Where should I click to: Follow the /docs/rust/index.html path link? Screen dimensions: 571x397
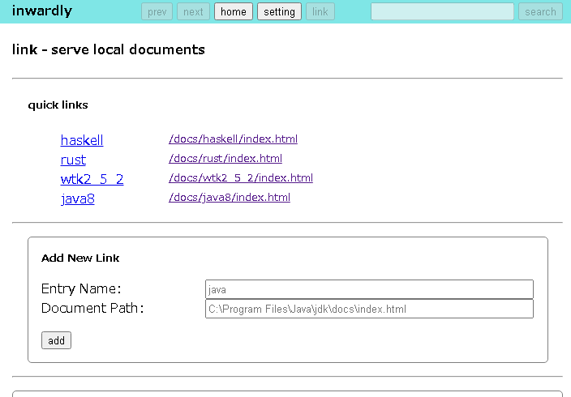pyautogui.click(x=225, y=159)
